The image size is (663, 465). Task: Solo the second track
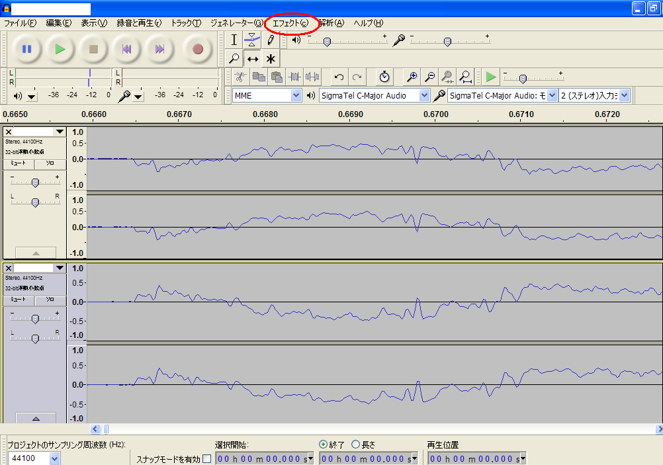click(x=50, y=299)
